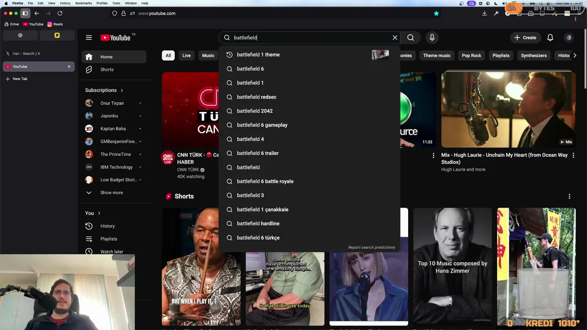Clear the search box with the X

pyautogui.click(x=395, y=38)
